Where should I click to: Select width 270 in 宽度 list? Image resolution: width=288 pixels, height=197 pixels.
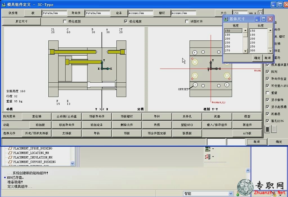(x=233, y=51)
